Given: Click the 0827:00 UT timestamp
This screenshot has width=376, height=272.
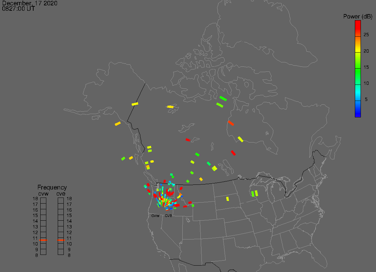Looking at the screenshot, I should point(18,9).
